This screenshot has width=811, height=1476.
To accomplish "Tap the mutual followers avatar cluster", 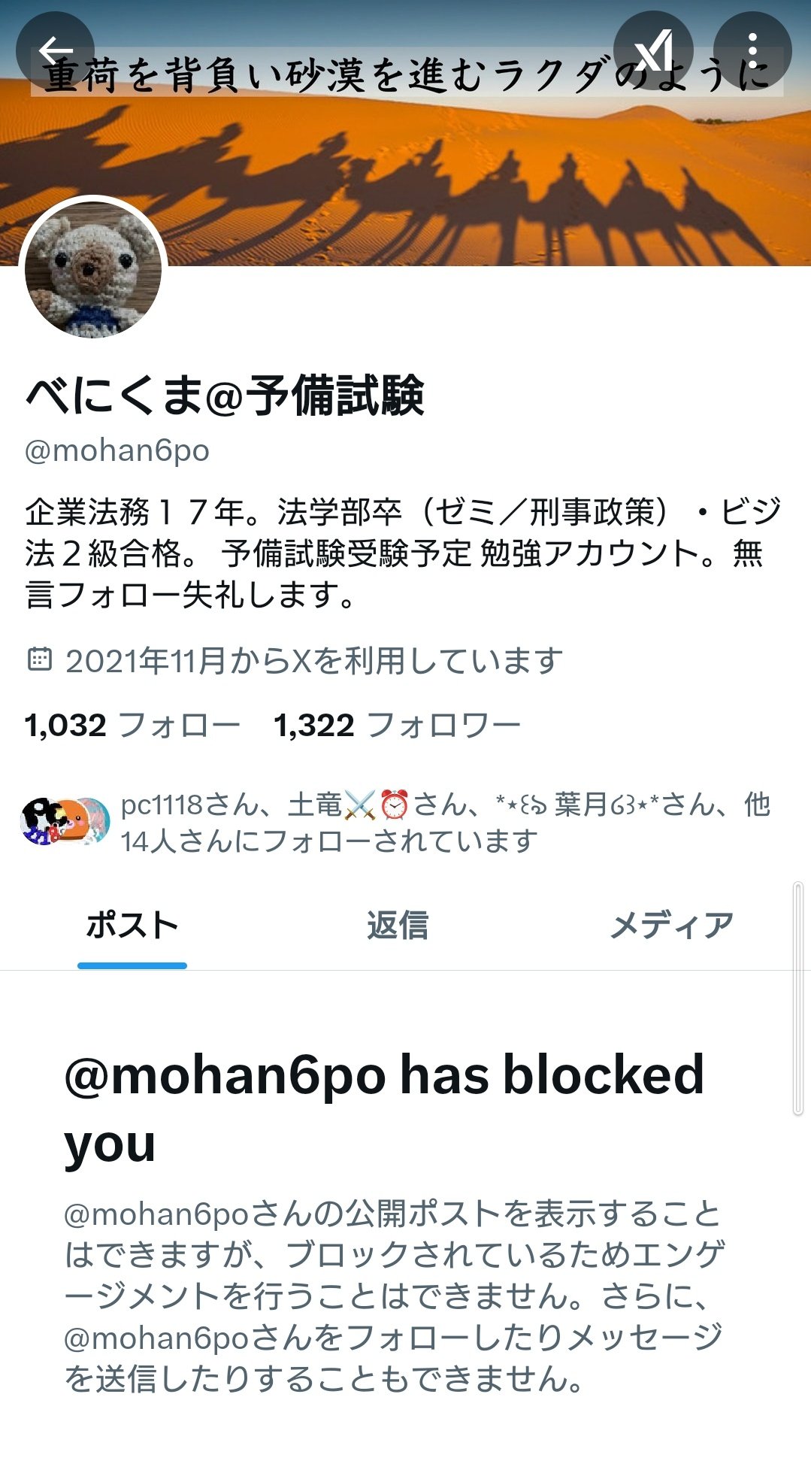I will click(65, 822).
